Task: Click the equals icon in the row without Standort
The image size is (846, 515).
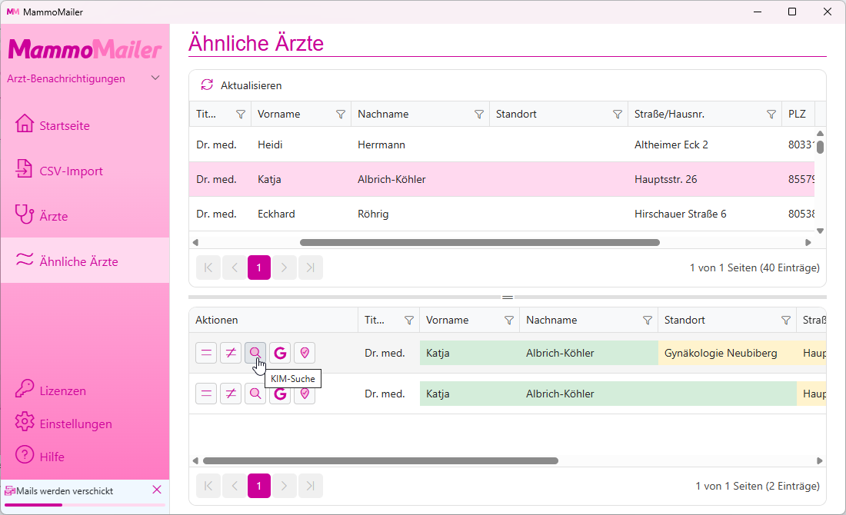Action: 206,394
